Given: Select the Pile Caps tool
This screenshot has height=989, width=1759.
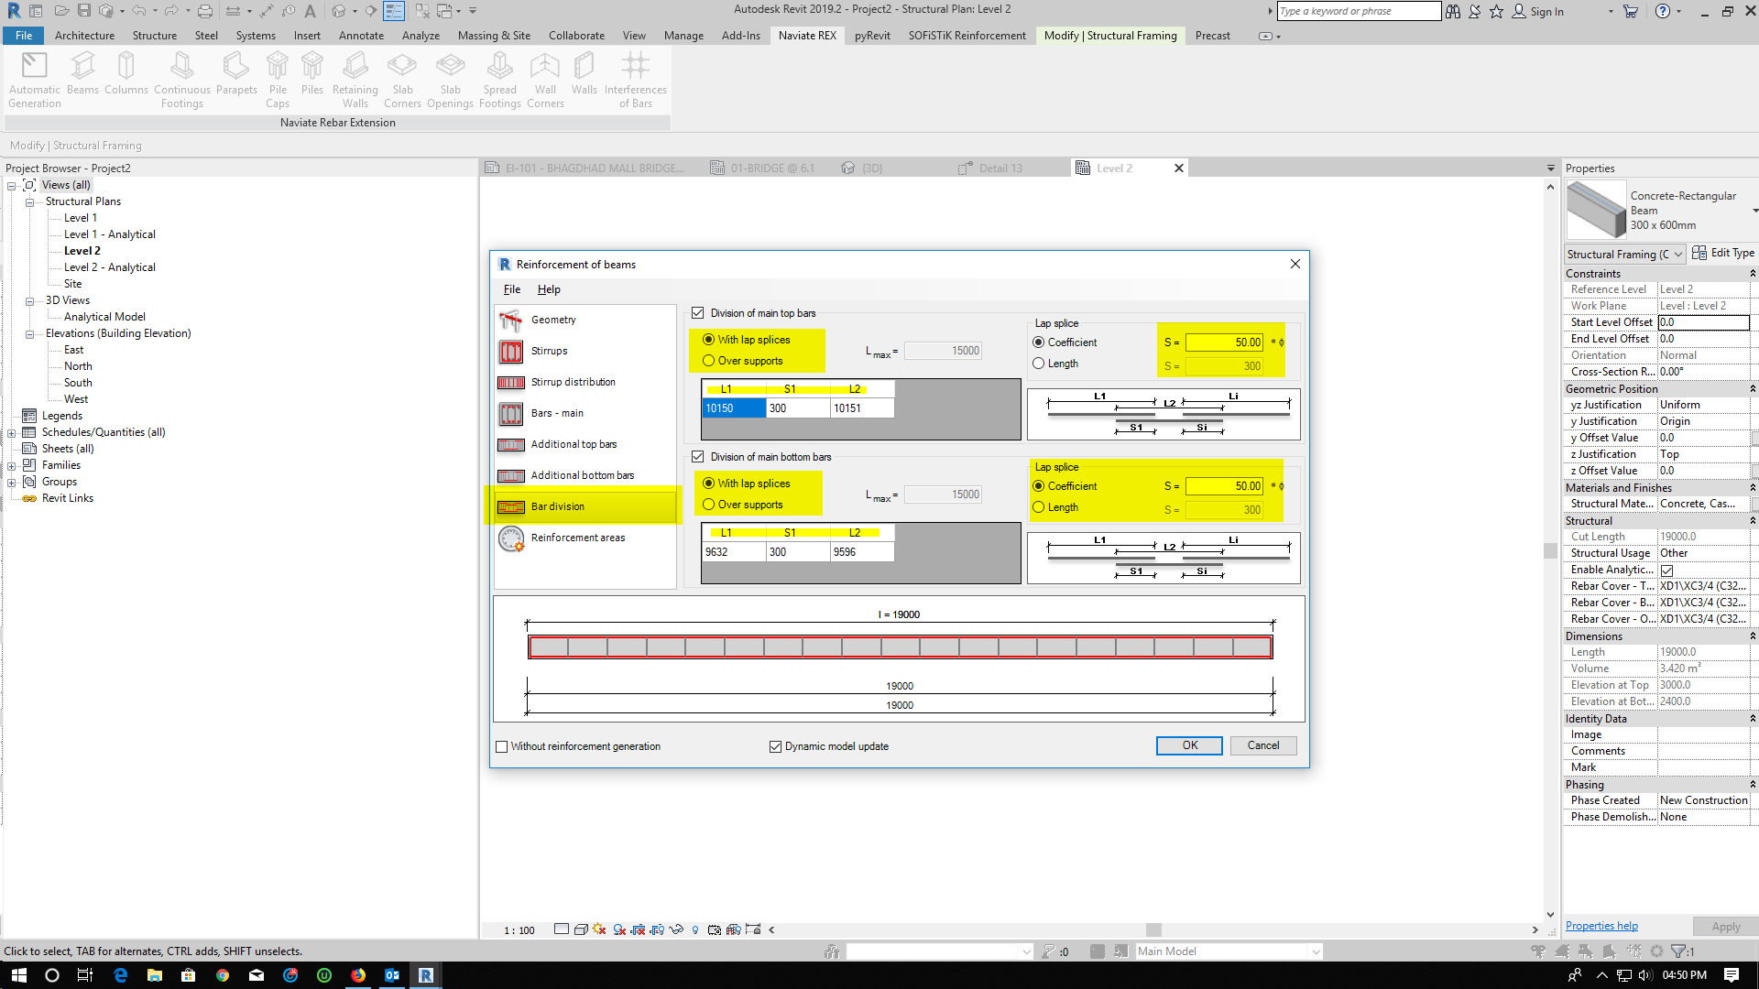Looking at the screenshot, I should point(278,78).
